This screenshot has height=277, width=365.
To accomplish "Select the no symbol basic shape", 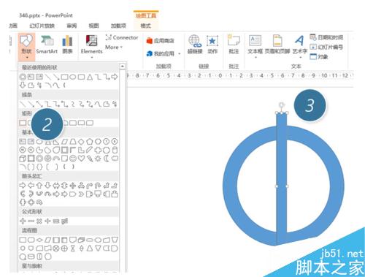I will 47,159.
